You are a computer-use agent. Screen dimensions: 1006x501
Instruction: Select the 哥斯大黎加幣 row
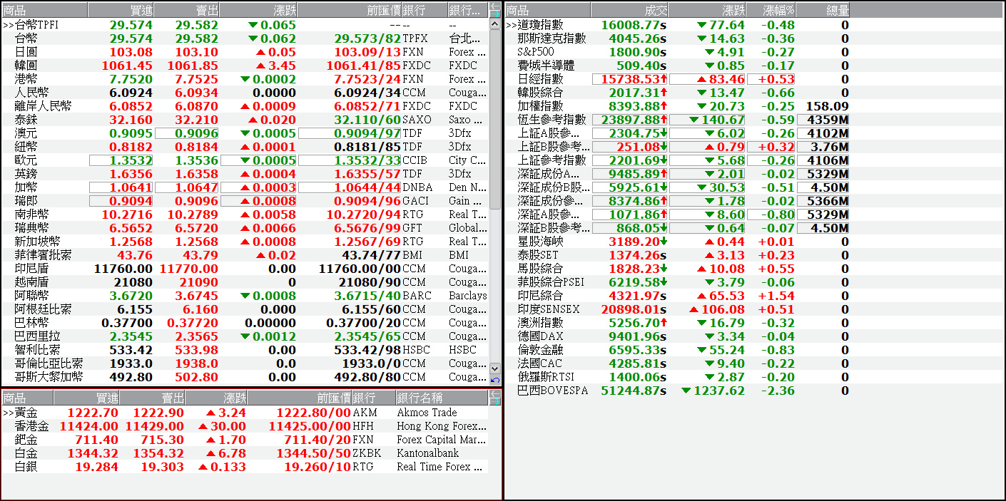pyautogui.click(x=245, y=377)
